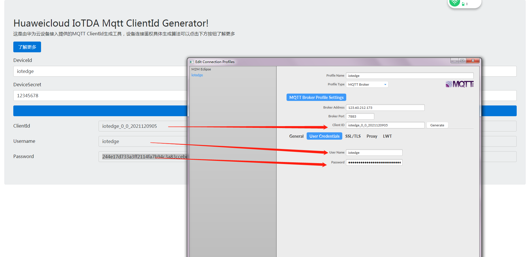Click Generate button next to Client ID

click(437, 125)
